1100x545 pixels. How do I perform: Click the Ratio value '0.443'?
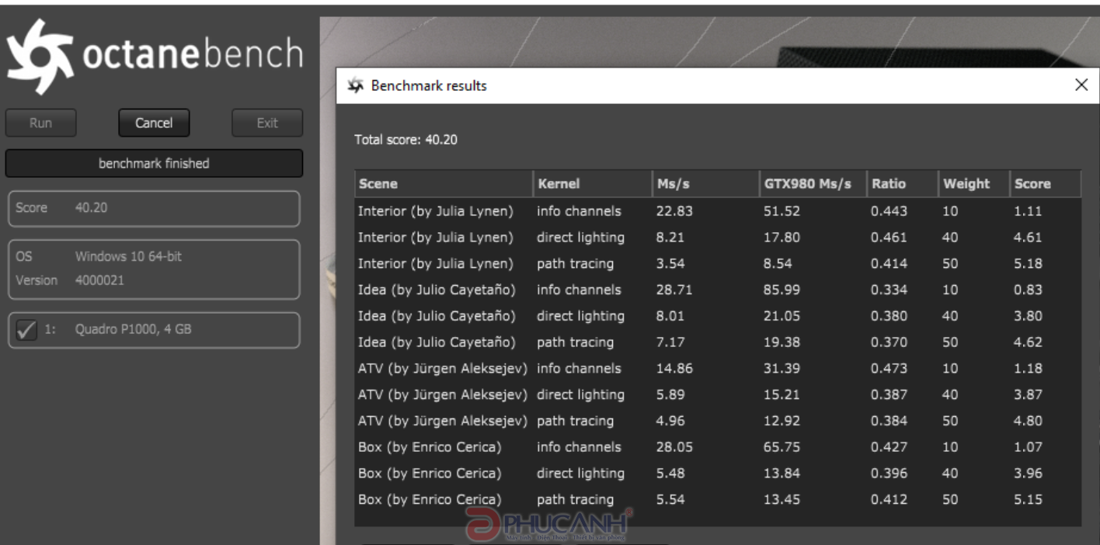click(889, 211)
